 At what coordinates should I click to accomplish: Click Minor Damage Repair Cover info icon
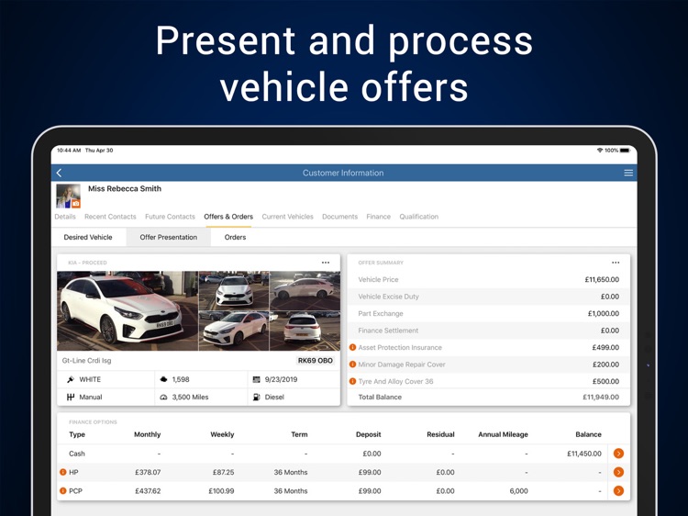tap(352, 365)
